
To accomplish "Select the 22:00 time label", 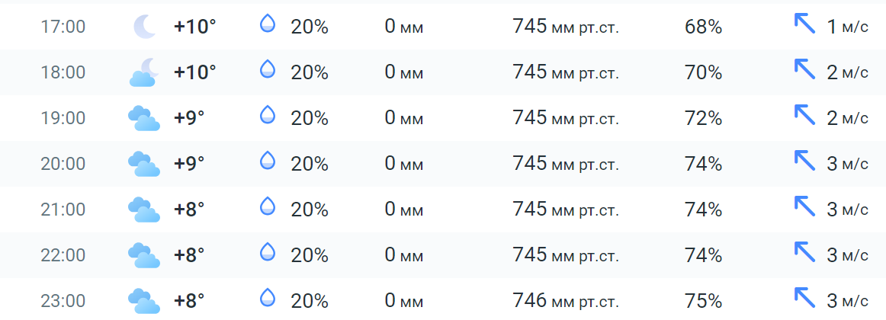I will (63, 255).
